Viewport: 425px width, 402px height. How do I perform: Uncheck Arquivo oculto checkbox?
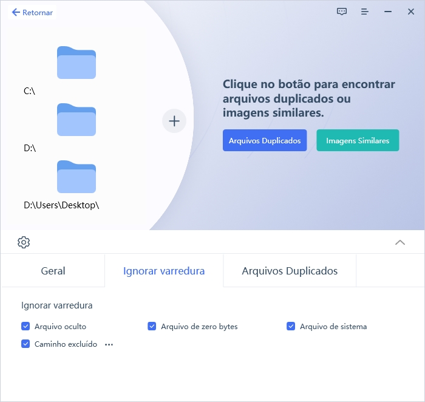tap(25, 326)
